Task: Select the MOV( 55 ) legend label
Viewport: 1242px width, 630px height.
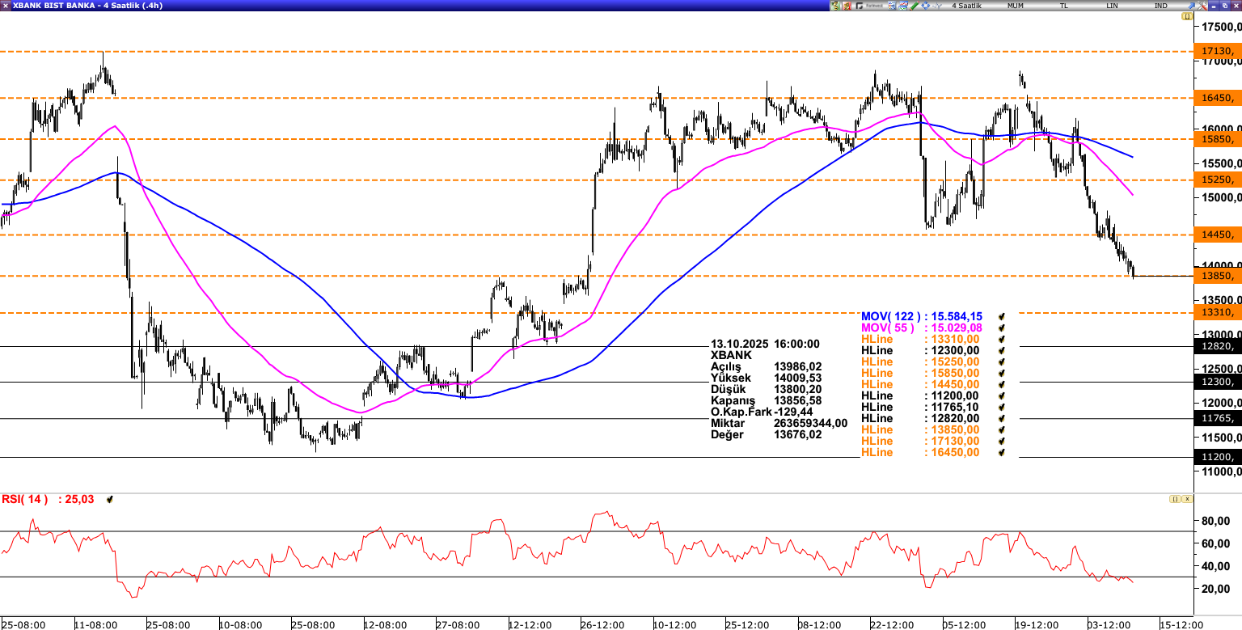Action: coord(888,328)
